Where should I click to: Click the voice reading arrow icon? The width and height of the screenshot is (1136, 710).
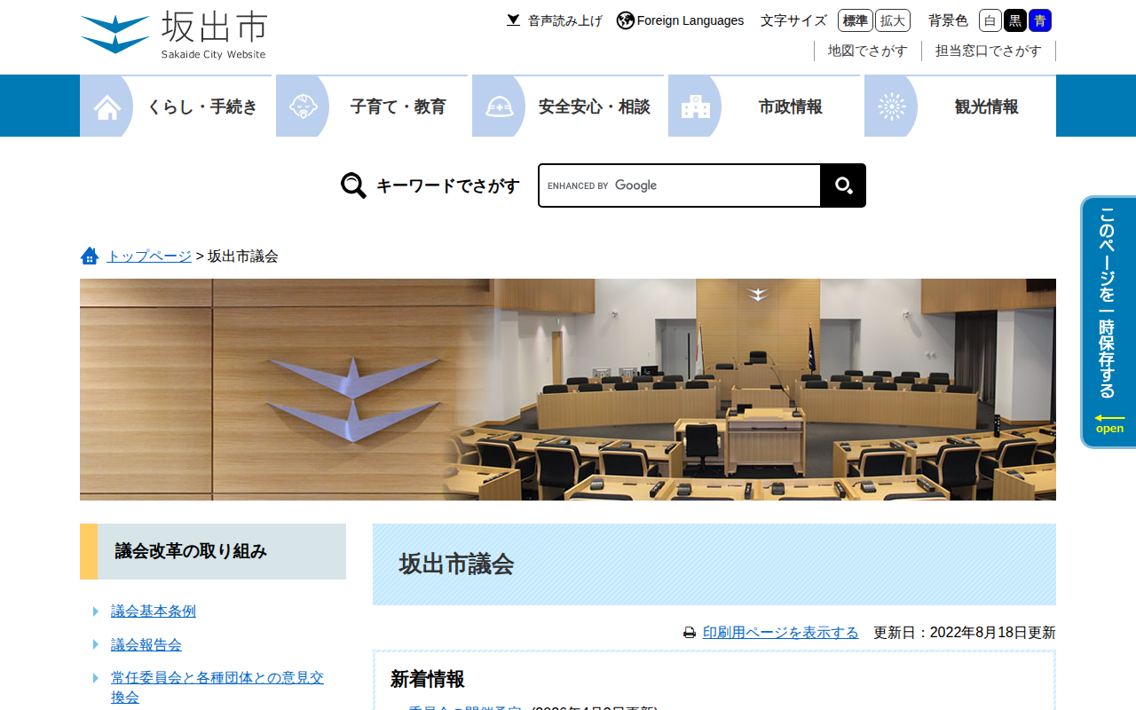coord(513,20)
